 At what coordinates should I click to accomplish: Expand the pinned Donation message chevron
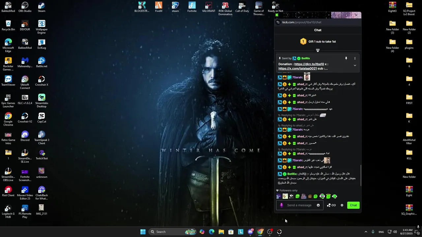pyautogui.click(x=355, y=66)
